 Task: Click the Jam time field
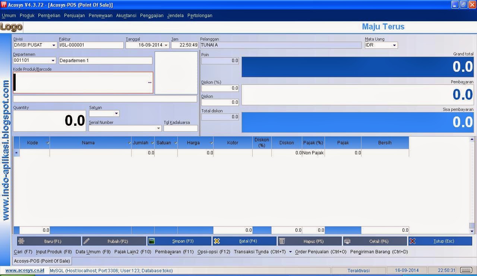(x=184, y=45)
